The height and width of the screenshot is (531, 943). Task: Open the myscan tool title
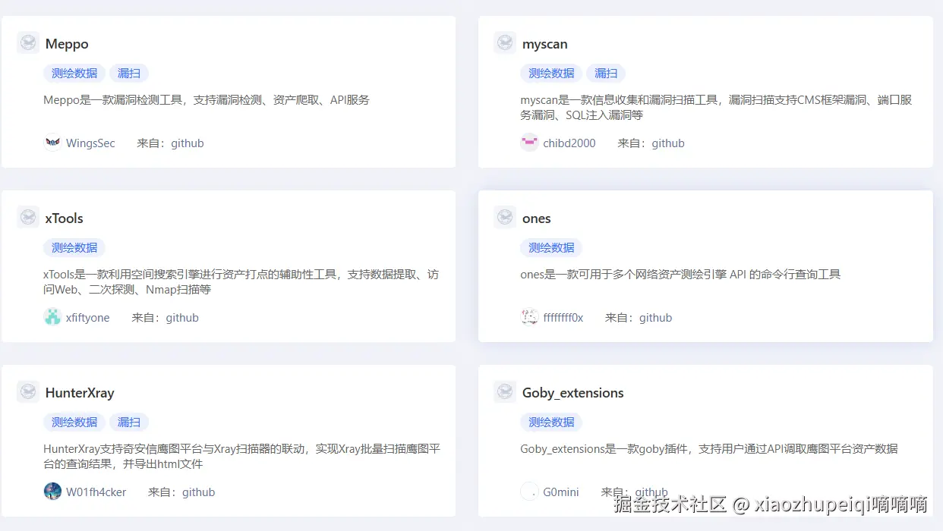tap(544, 44)
